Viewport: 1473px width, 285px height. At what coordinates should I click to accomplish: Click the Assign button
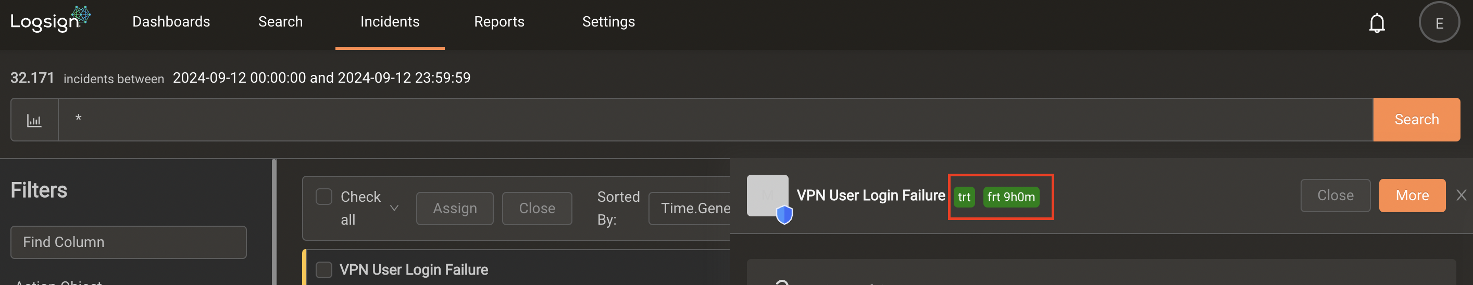click(x=454, y=209)
